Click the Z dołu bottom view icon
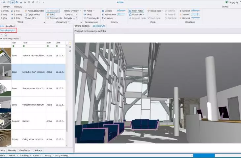The image size is (241, 158). (x=12, y=18)
